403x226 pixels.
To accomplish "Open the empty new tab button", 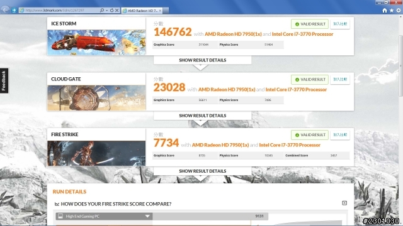I will coord(166,11).
